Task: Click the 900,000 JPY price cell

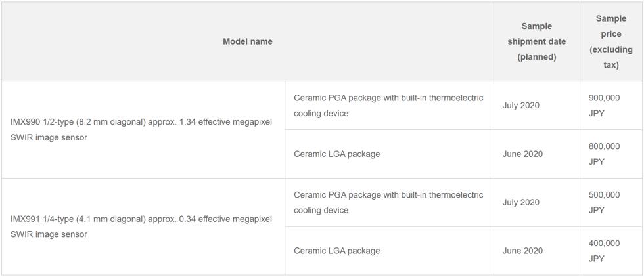Action: pyautogui.click(x=610, y=106)
